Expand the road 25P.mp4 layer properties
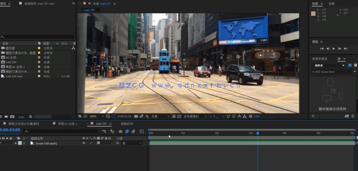The width and height of the screenshot is (358, 171). point(16,143)
